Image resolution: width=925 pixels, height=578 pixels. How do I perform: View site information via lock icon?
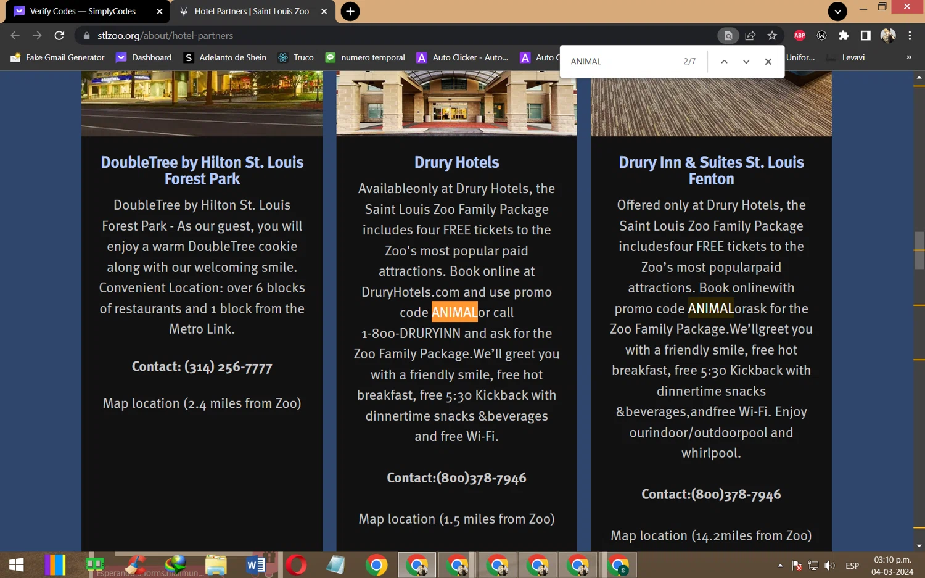[x=86, y=36]
